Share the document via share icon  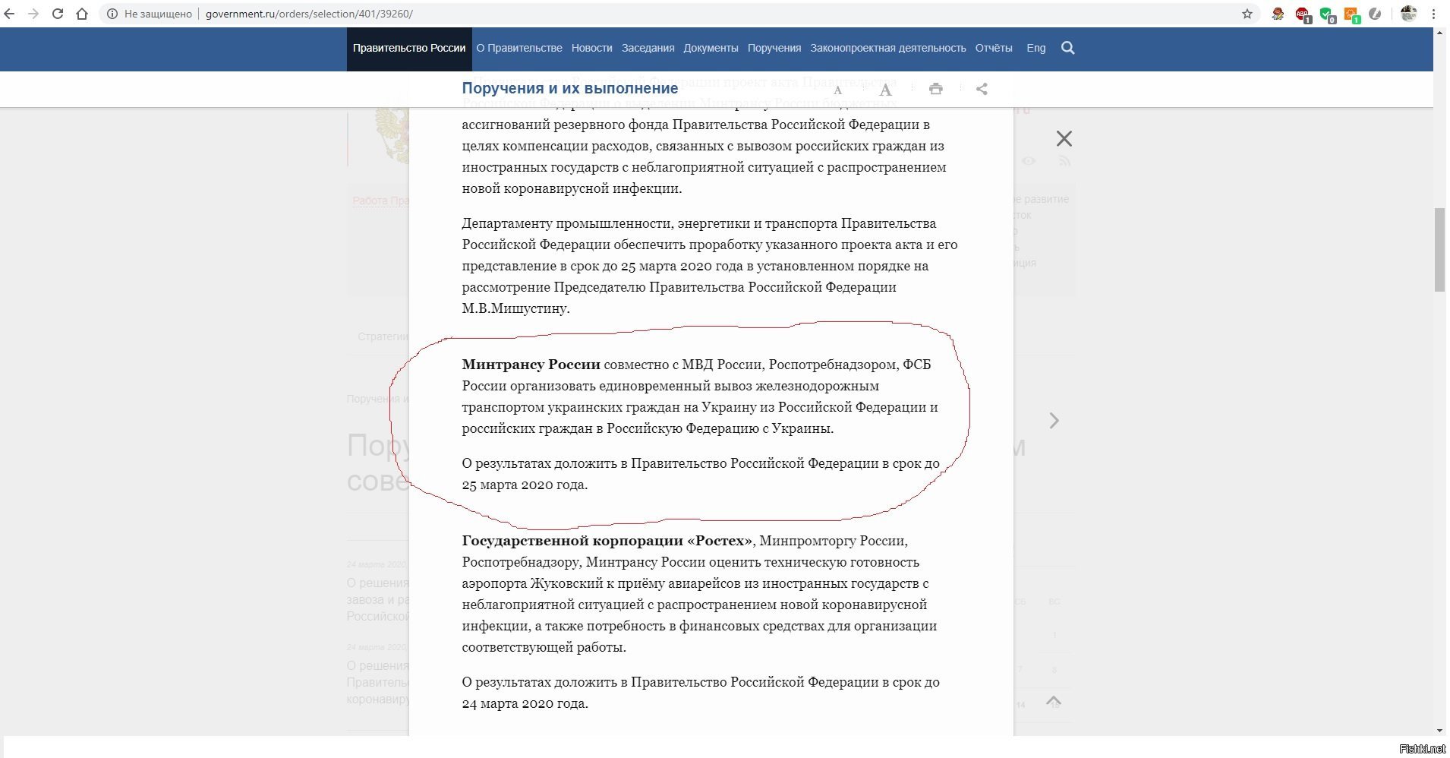982,89
